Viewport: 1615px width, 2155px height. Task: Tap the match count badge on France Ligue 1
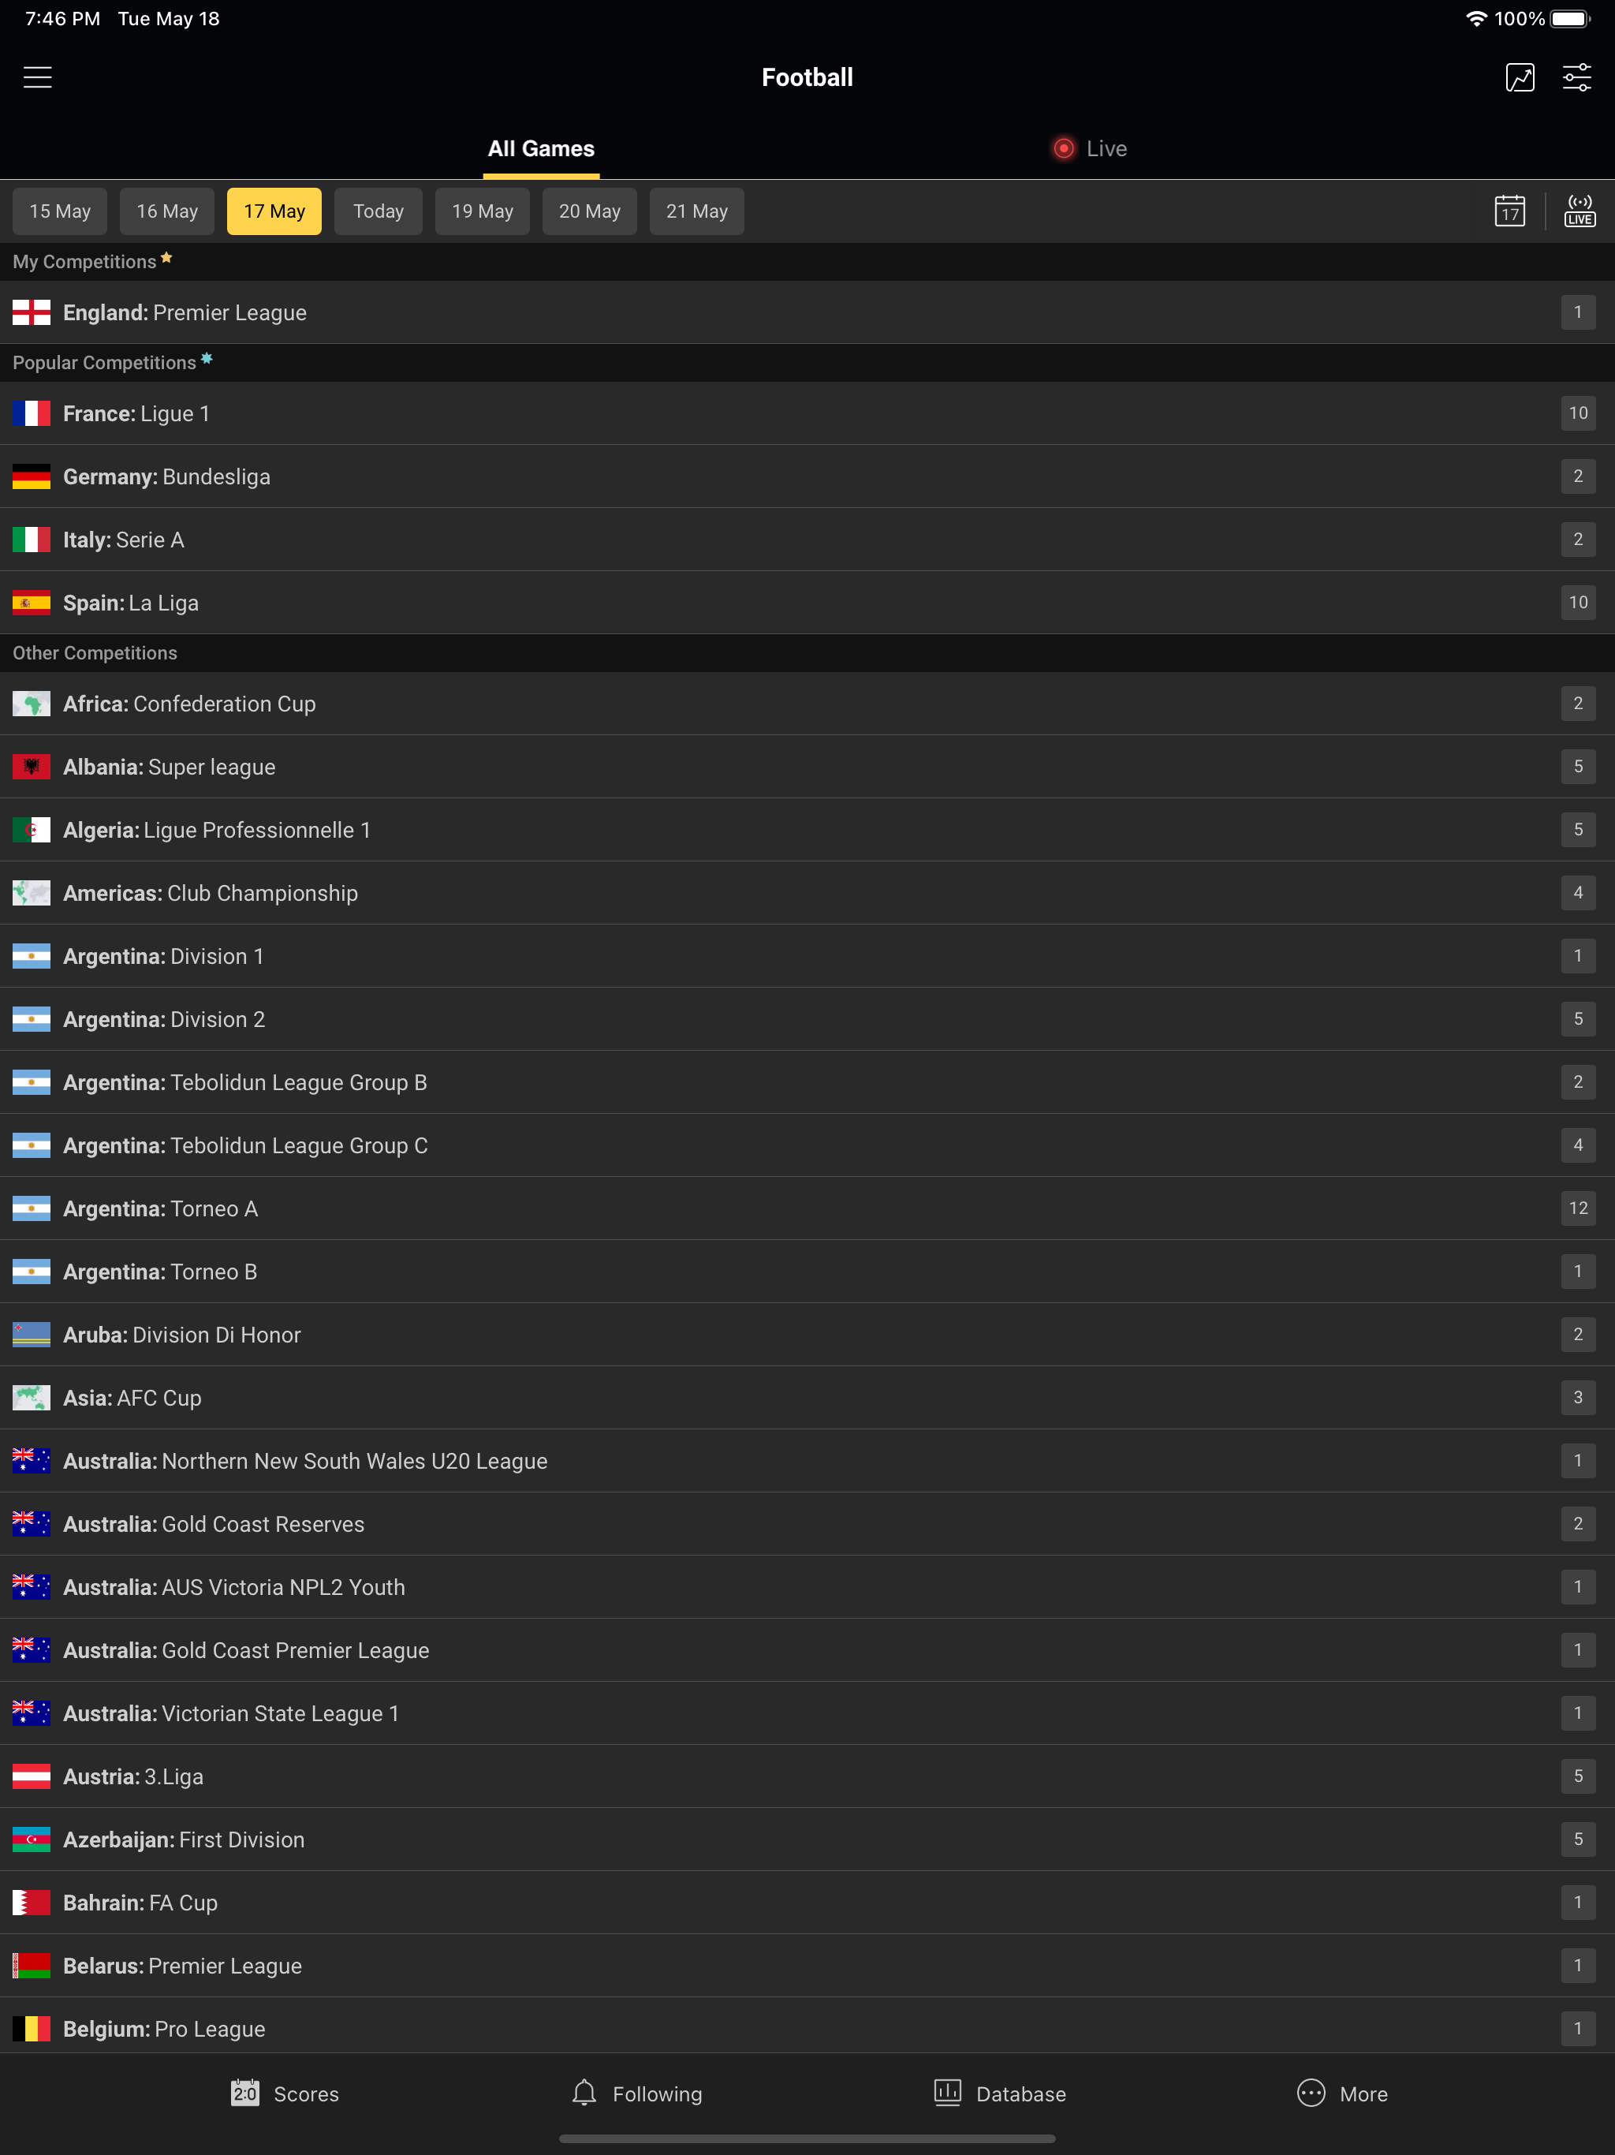click(1578, 413)
